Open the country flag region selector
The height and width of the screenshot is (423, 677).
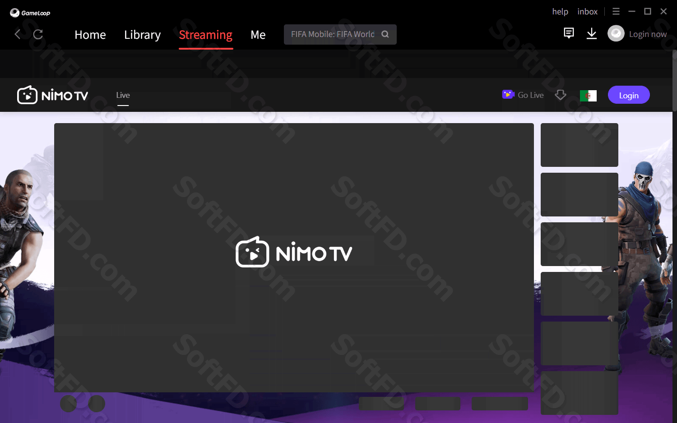588,96
